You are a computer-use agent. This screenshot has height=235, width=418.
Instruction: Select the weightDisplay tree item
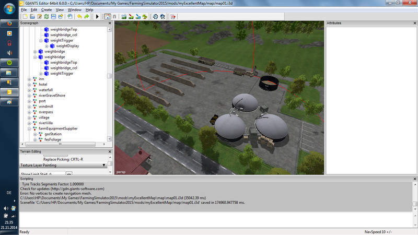tap(67, 46)
